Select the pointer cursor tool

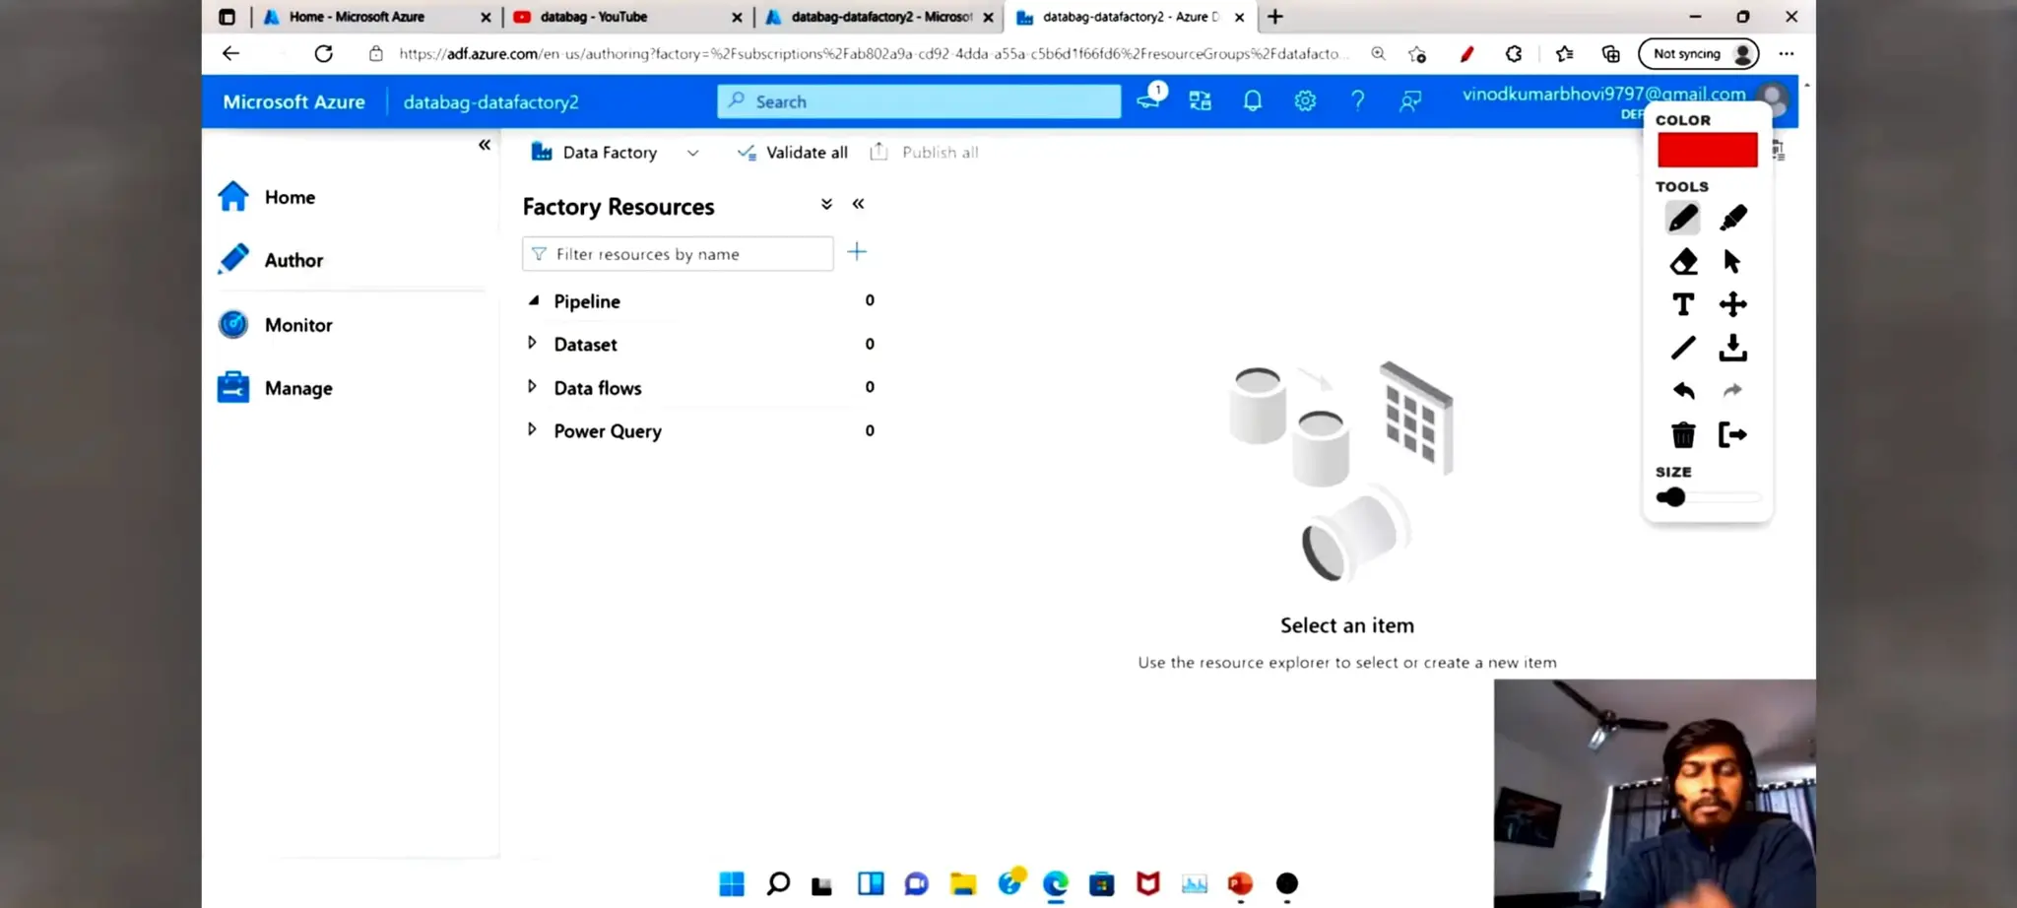[x=1732, y=261]
